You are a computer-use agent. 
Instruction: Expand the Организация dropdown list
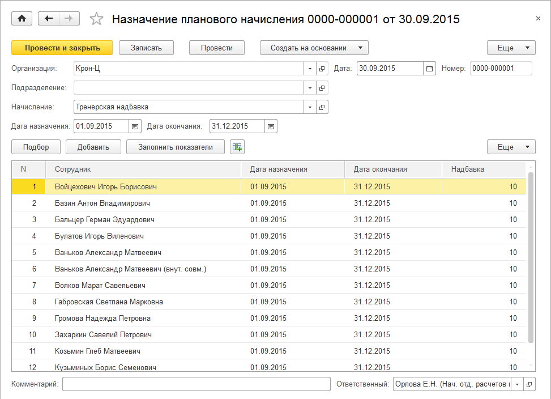pyautogui.click(x=310, y=69)
